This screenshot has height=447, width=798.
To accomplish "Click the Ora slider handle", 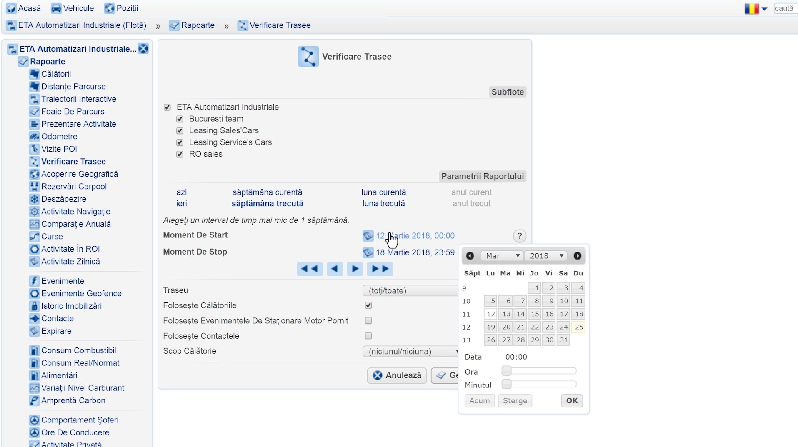I will tap(506, 371).
